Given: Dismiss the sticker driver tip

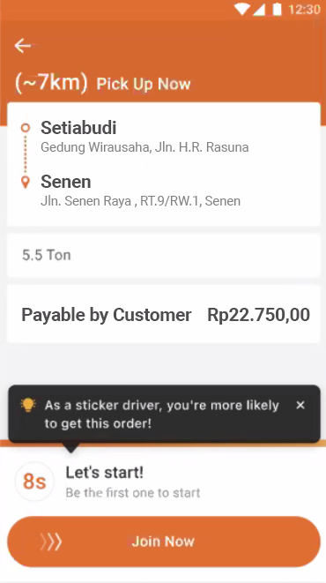Looking at the screenshot, I should pos(300,405).
